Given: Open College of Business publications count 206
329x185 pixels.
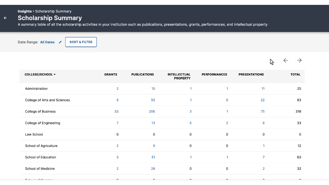Looking at the screenshot, I should pos(152,112).
